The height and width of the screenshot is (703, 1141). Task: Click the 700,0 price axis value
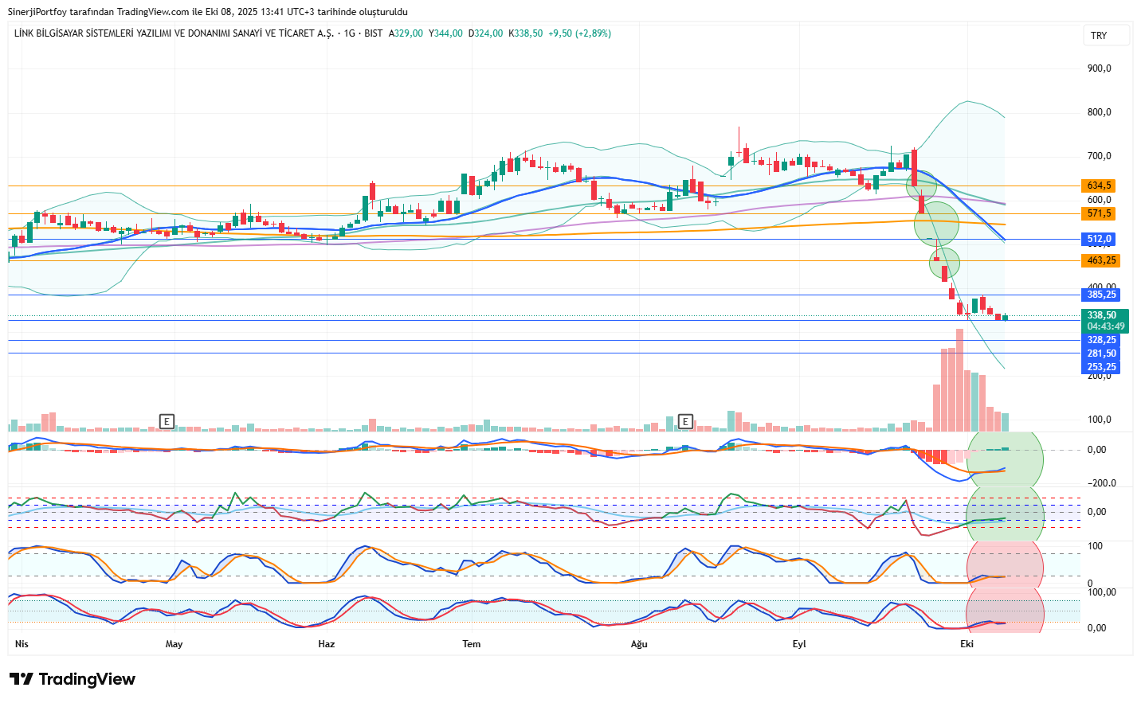pos(1100,156)
